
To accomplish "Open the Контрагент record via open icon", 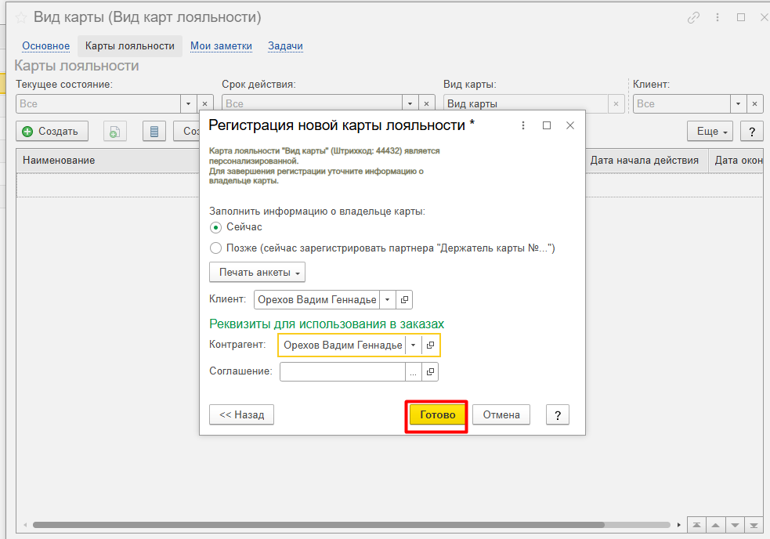I will [x=430, y=345].
